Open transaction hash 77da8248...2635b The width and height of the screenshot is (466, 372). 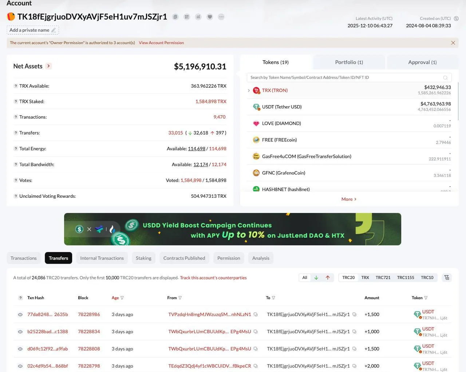[x=48, y=315]
